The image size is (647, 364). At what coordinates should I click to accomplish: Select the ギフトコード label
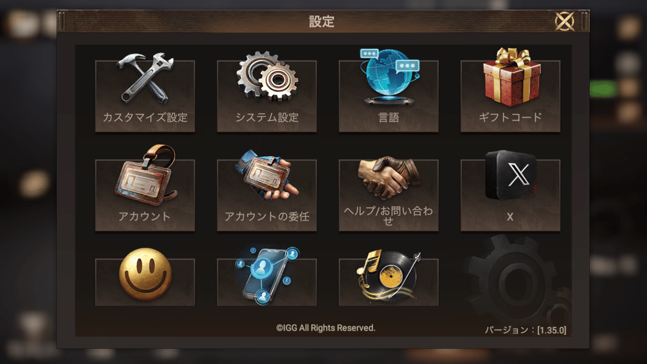[x=510, y=117]
